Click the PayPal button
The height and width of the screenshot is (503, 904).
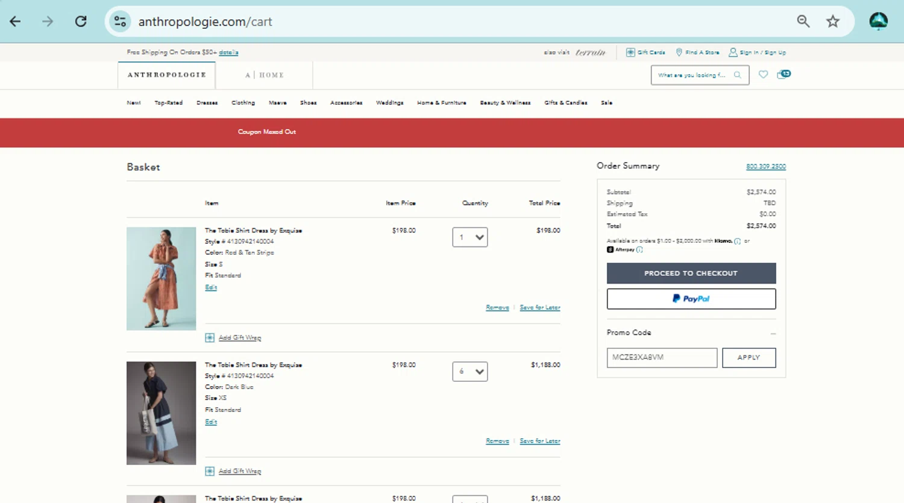point(691,299)
